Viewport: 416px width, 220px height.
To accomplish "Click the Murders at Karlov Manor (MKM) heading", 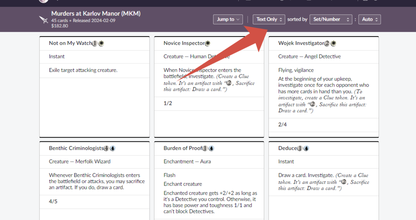I will coord(96,14).
